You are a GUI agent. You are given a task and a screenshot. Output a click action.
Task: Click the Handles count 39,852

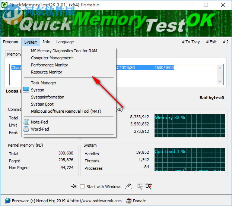point(143,152)
